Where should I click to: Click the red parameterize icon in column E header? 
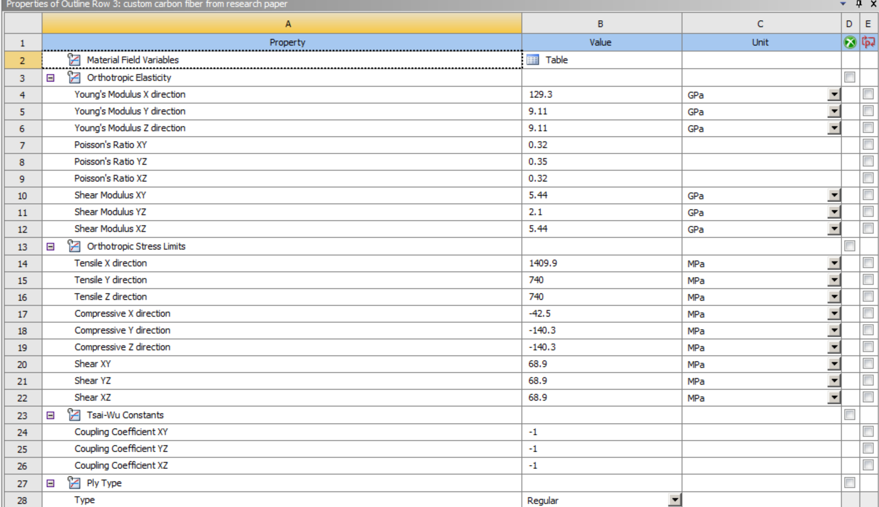tap(868, 42)
